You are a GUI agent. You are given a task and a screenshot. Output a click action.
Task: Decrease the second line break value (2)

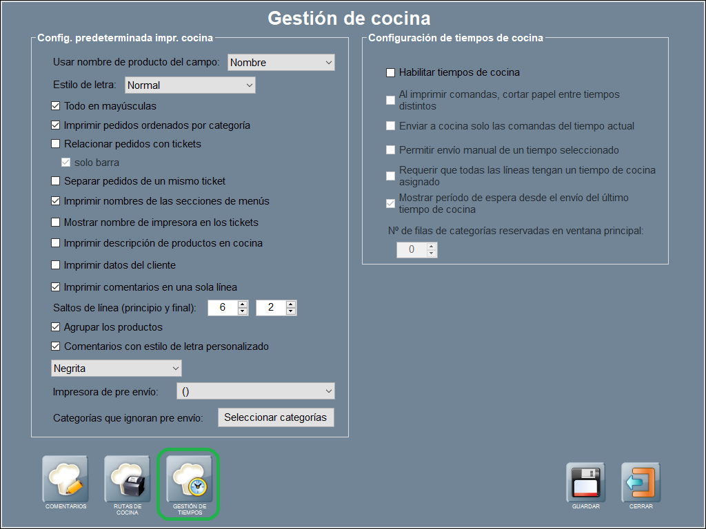tap(291, 311)
